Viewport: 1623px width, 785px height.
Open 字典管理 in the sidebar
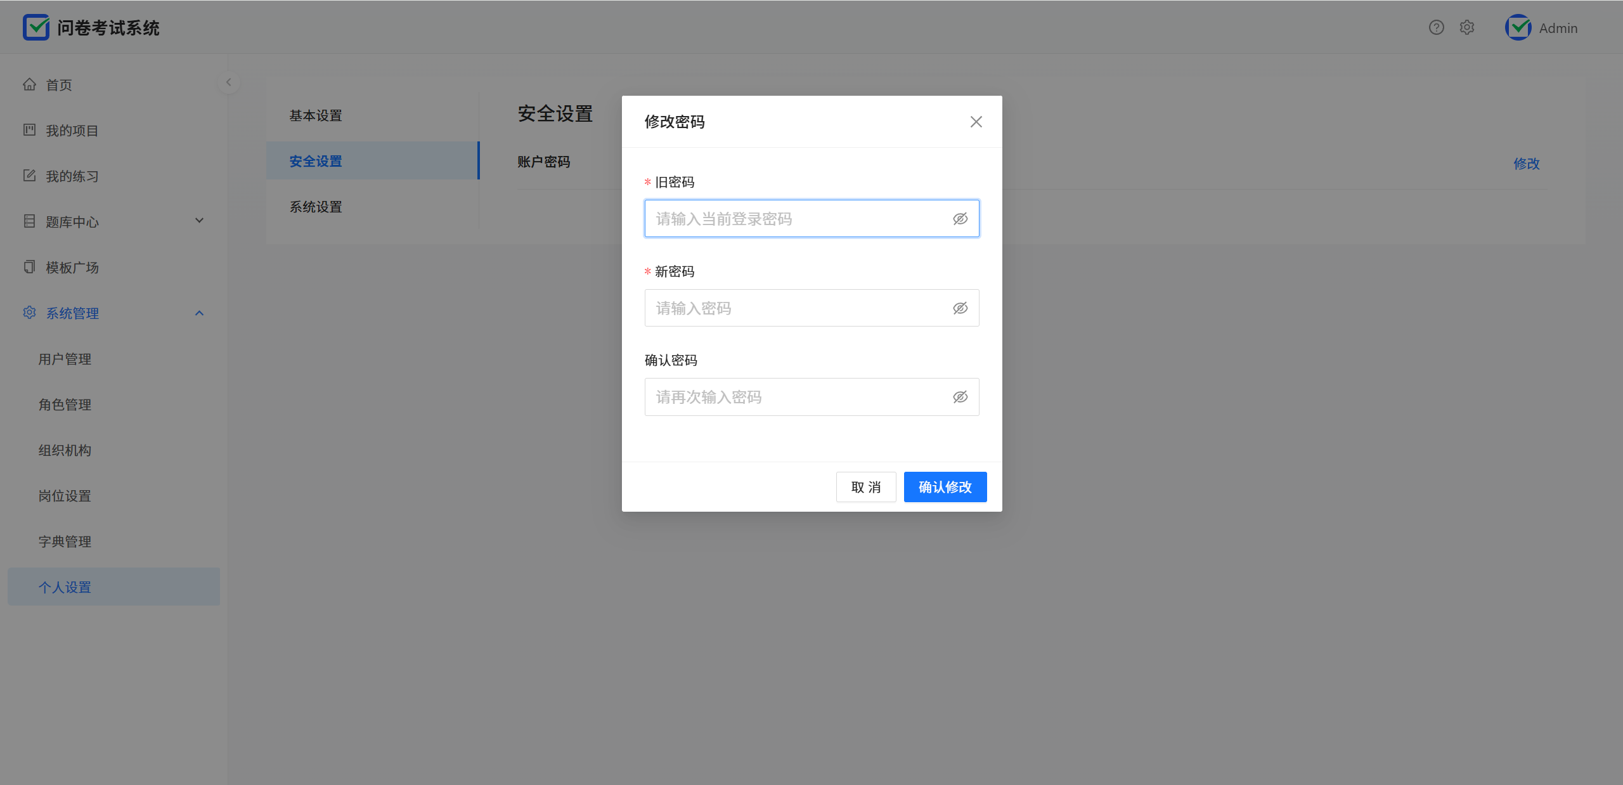pyautogui.click(x=114, y=542)
